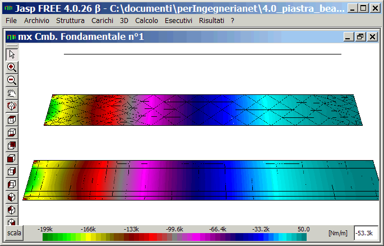Switch to cube view with right face shaded
Screen dimensions: 384x246
tap(12, 171)
